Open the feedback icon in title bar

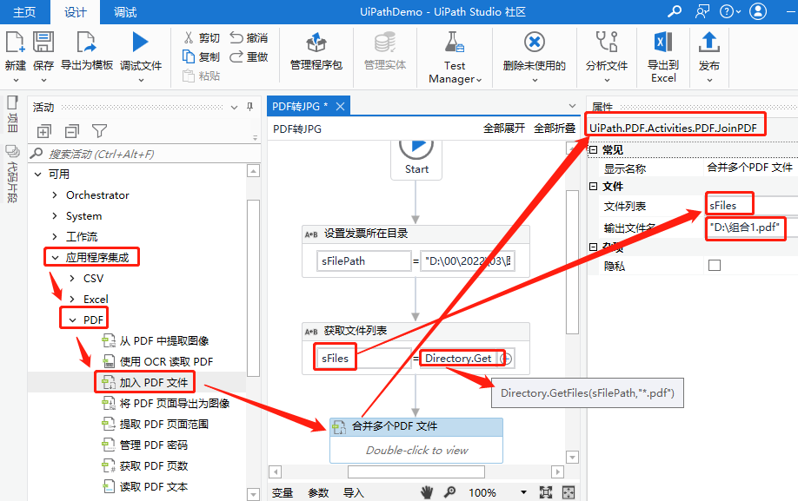(702, 11)
